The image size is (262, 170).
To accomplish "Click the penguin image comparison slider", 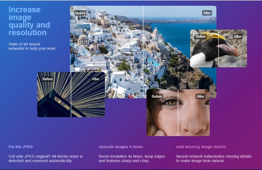I will pyautogui.click(x=218, y=48).
